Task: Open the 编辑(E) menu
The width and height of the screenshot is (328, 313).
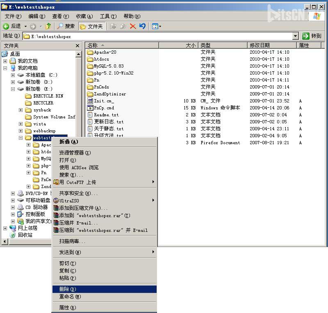Action: (37, 16)
